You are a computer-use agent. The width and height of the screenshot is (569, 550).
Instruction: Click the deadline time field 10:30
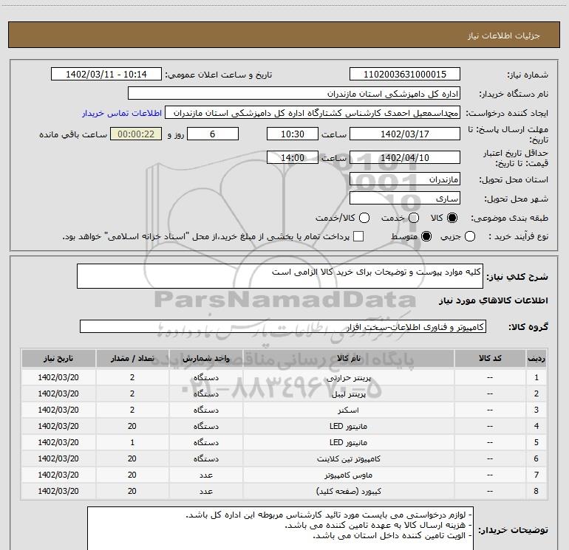(x=293, y=134)
